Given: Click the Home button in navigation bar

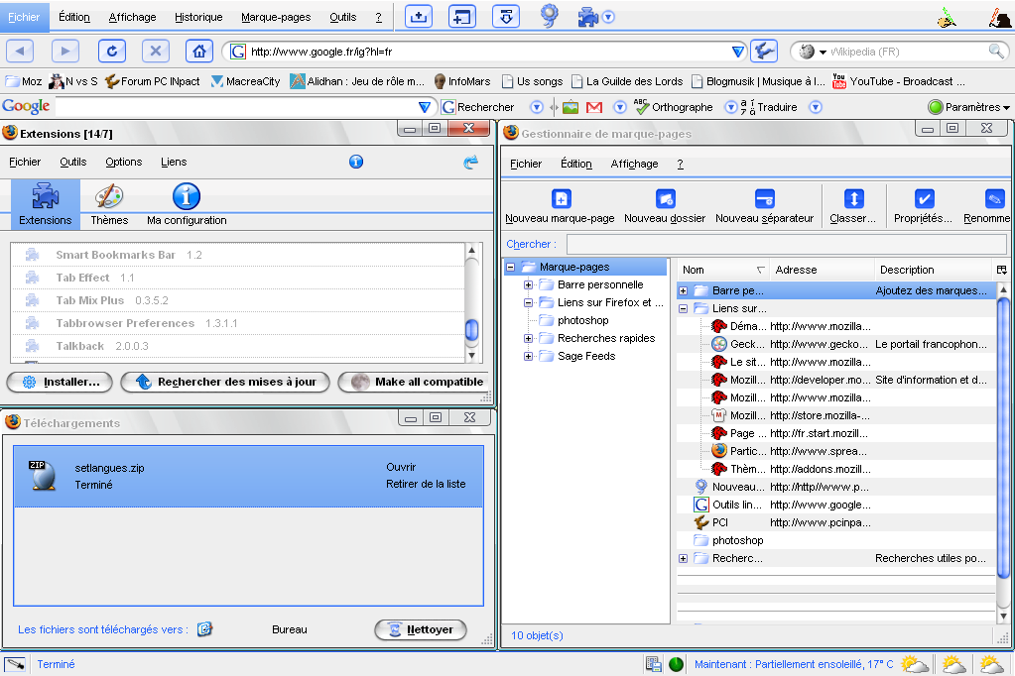Looking at the screenshot, I should click(x=199, y=52).
